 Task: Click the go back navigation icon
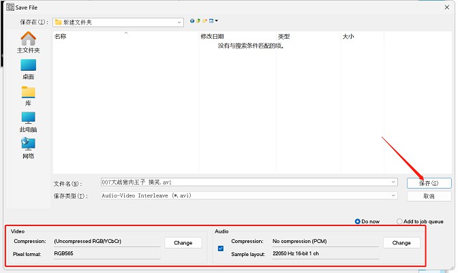point(192,22)
